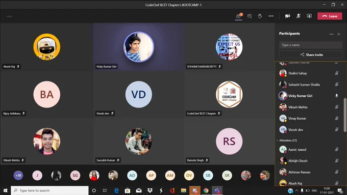The height and width of the screenshot is (195, 347).
Task: Click the AP avatar in bottom strip
Action: (151, 175)
